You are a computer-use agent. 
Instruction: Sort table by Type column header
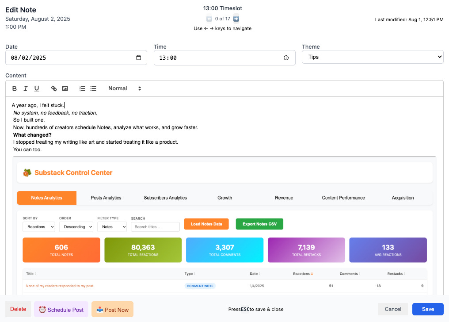tap(190, 274)
